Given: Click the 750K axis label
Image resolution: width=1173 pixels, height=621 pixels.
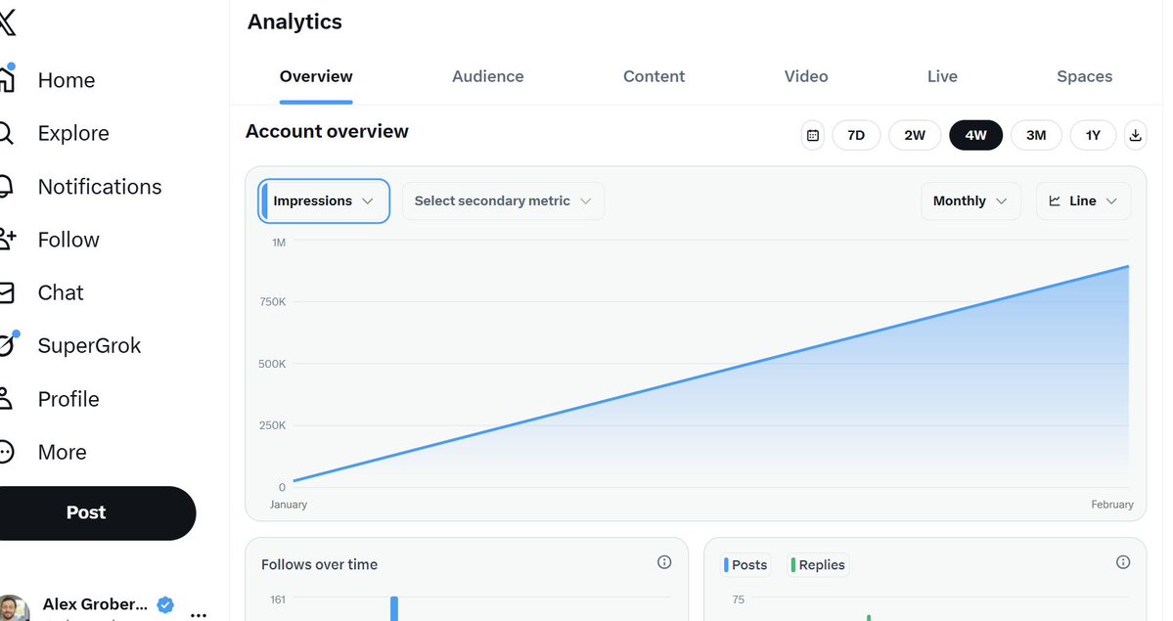Looking at the screenshot, I should (272, 301).
